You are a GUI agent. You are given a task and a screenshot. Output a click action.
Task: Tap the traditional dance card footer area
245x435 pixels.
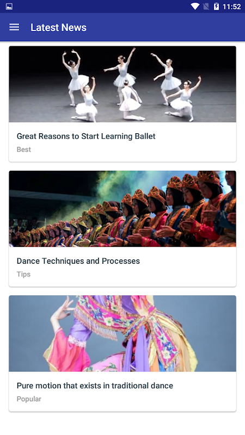(x=122, y=391)
